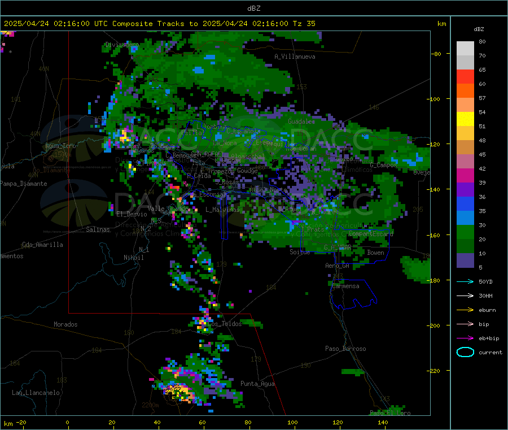The width and height of the screenshot is (508, 430).
Task: Click the 'km' unit label at top right
Action: 441,24
